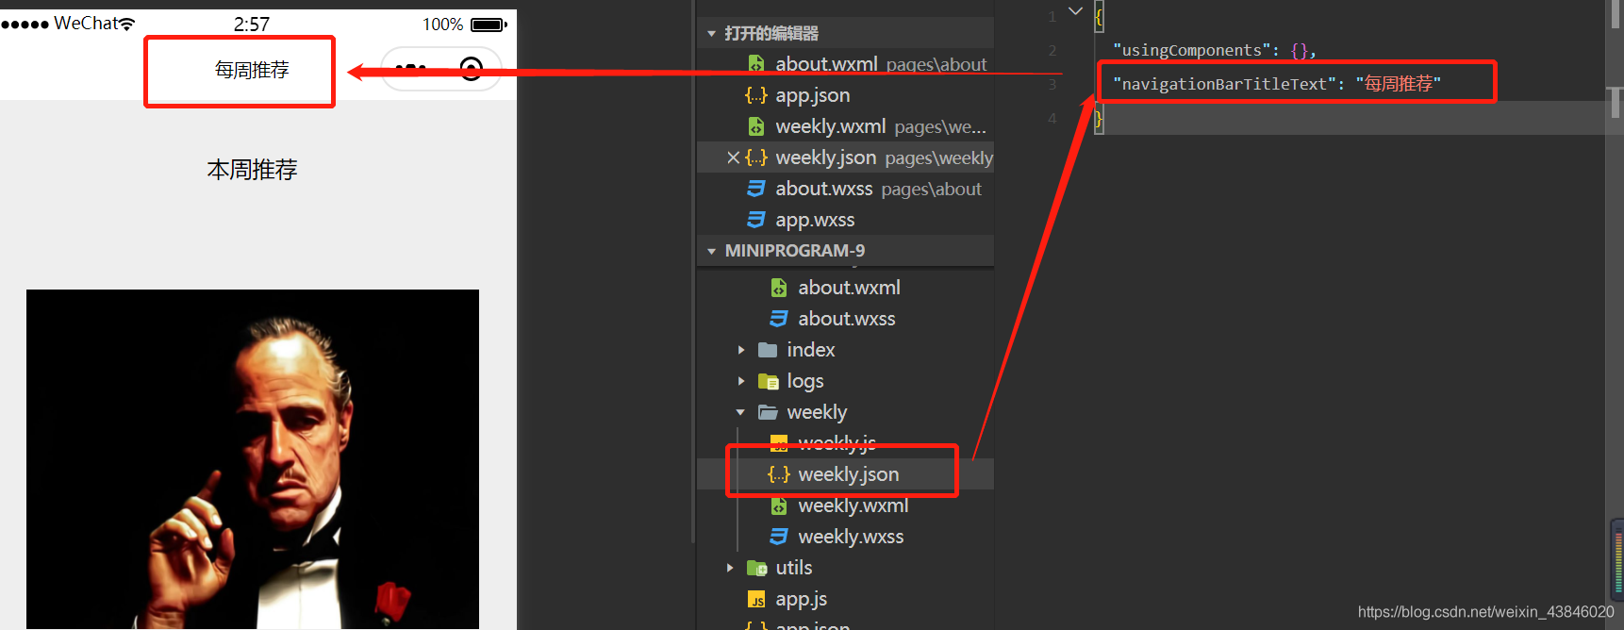The image size is (1624, 630).
Task: Click the 每周推荐 string value in editor
Action: (1399, 84)
